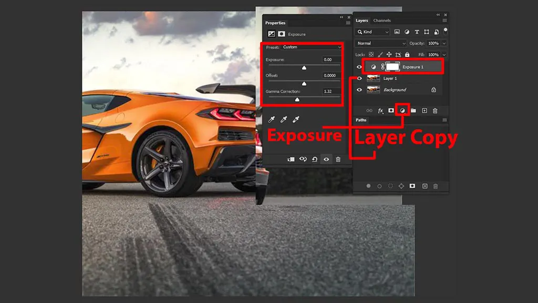
Task: Lock image pixels with brush icon
Action: point(380,55)
